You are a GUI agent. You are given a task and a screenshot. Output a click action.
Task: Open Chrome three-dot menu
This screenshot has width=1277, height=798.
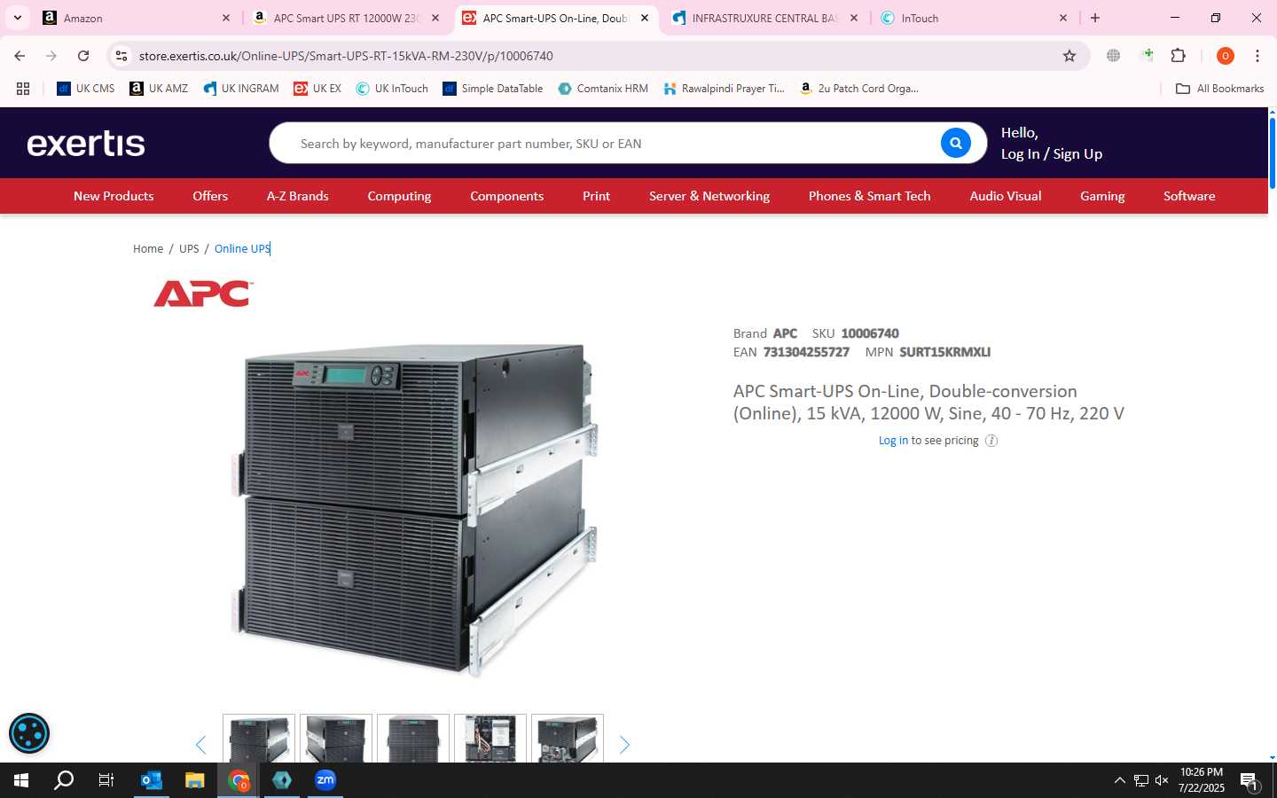click(1257, 56)
